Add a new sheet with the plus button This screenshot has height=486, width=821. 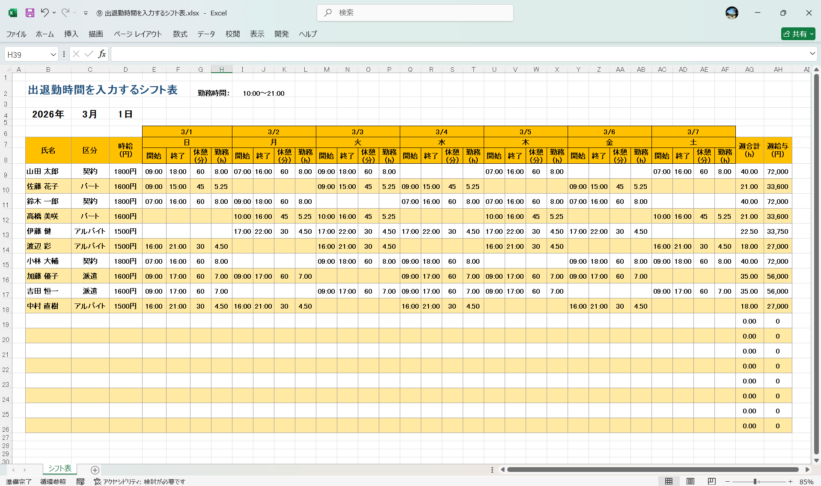(95, 470)
